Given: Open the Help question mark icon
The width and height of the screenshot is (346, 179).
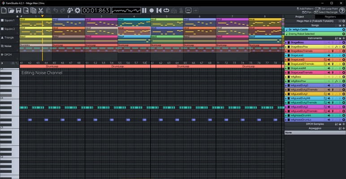Looking at the screenshot, I should tap(342, 10).
